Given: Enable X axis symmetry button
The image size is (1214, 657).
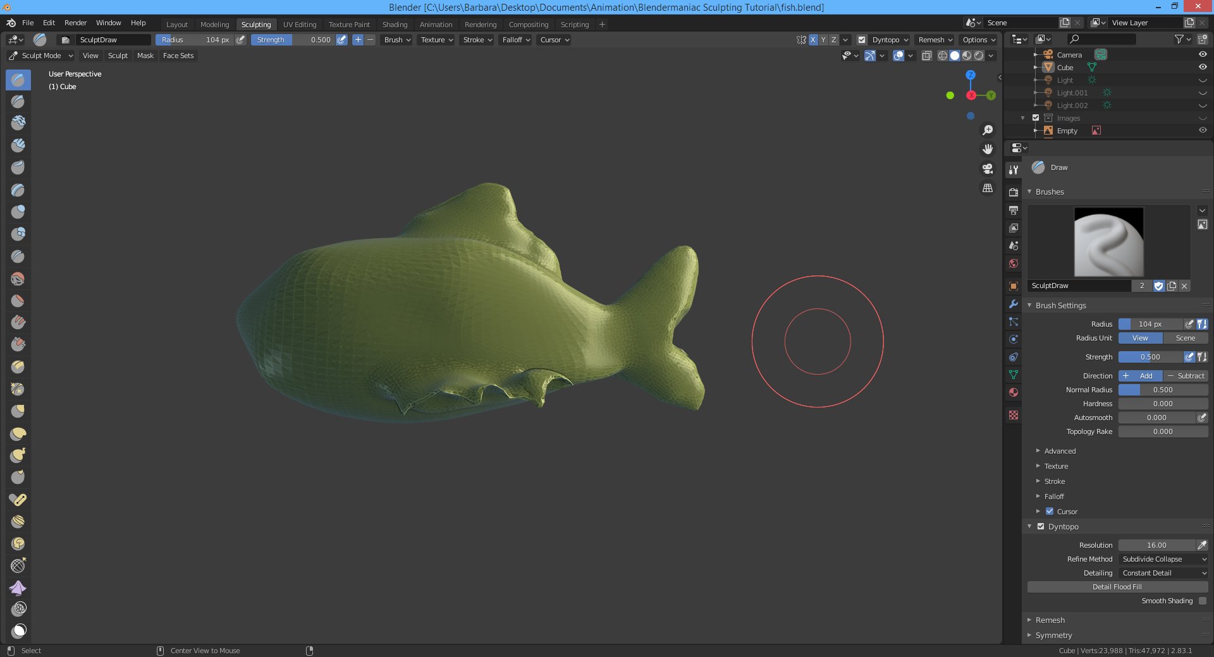Looking at the screenshot, I should click(x=813, y=40).
